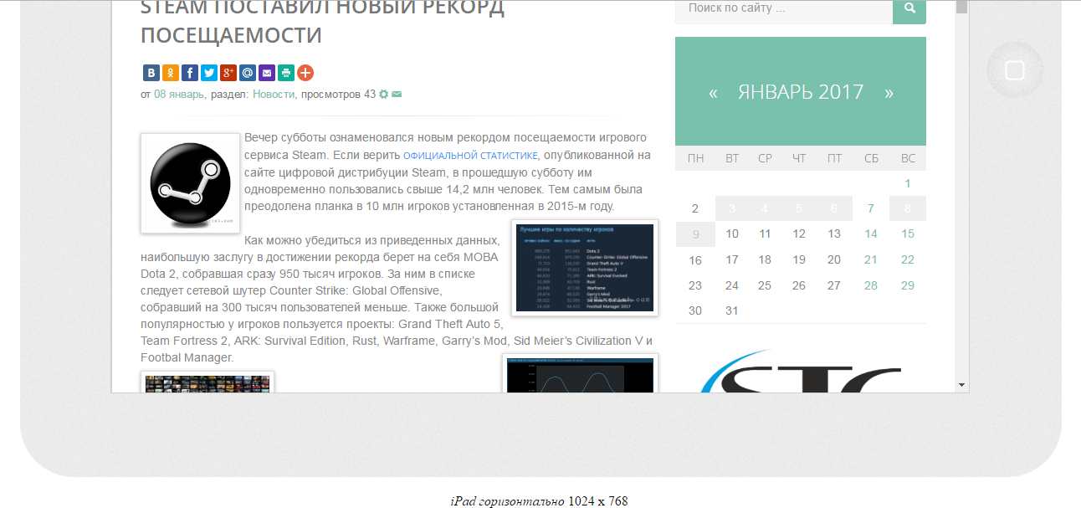Click the "СБ" weekday column header
1081x508 pixels.
coord(871,158)
